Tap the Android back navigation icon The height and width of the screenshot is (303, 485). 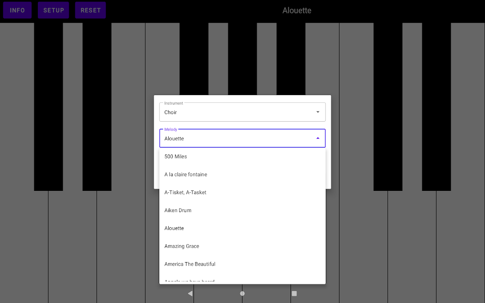pyautogui.click(x=190, y=294)
